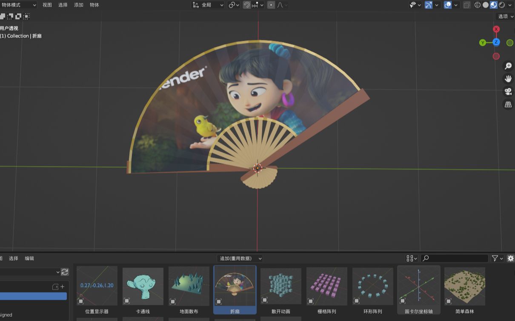The height and width of the screenshot is (321, 515).
Task: Click the negative Y axis gizmo circle
Action: click(510, 42)
